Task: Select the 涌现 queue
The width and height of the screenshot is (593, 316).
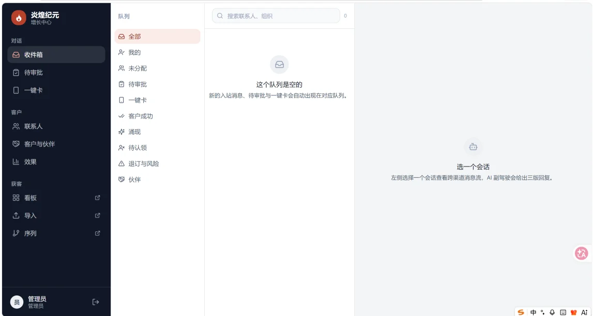Action: click(157, 132)
